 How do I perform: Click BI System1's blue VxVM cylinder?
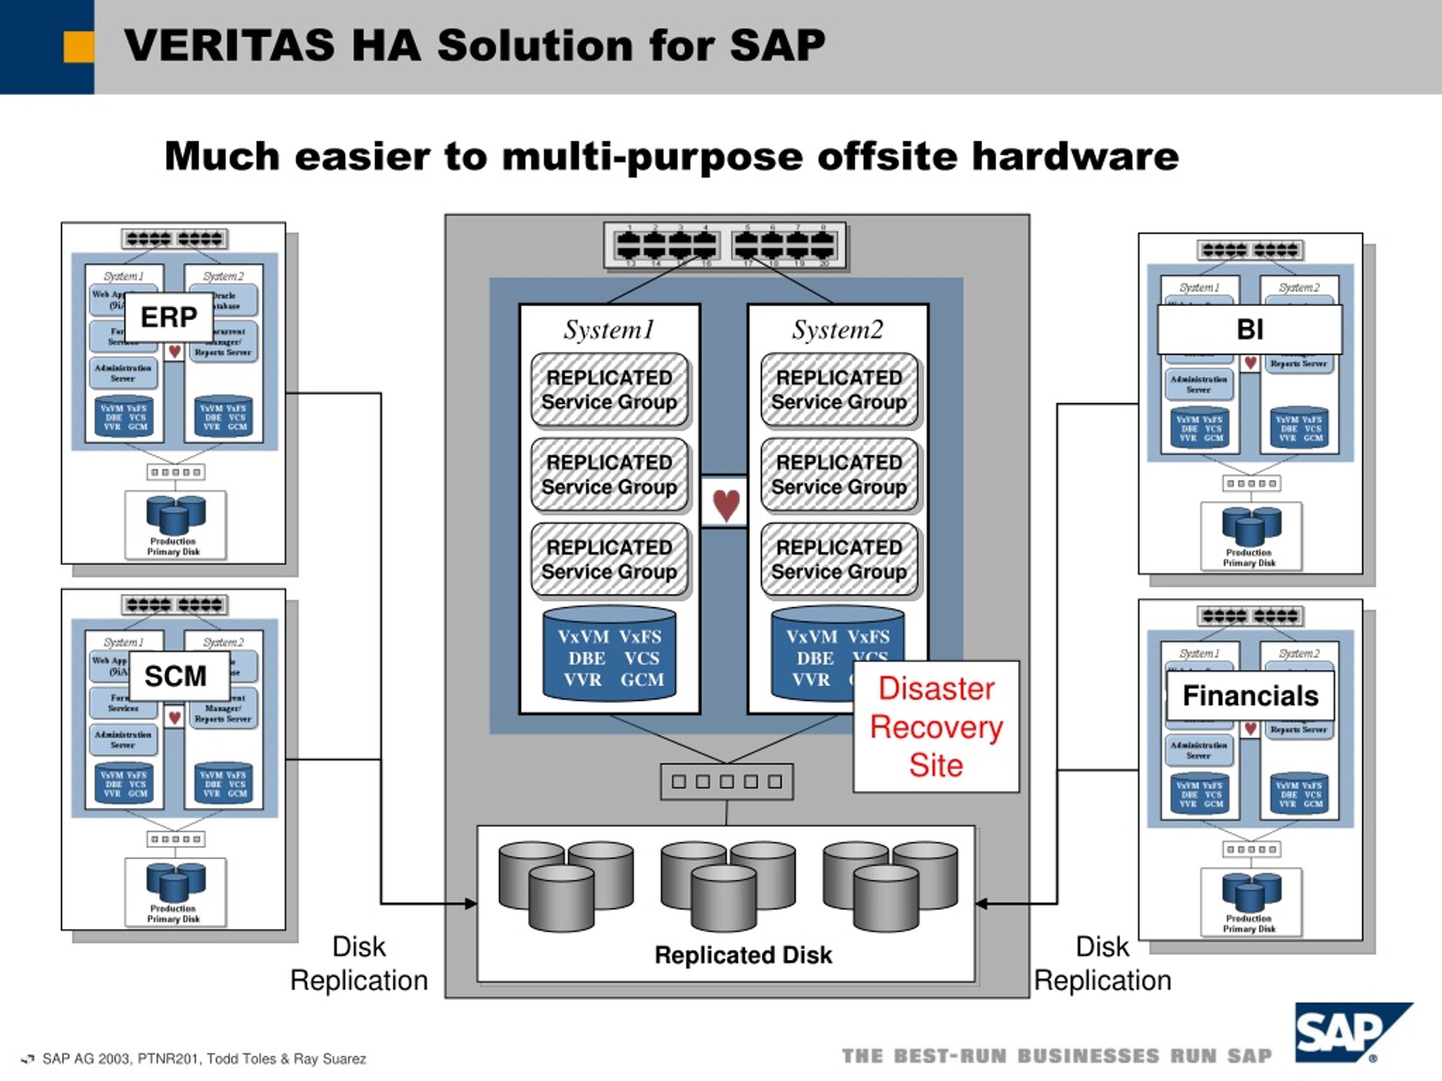(1199, 427)
